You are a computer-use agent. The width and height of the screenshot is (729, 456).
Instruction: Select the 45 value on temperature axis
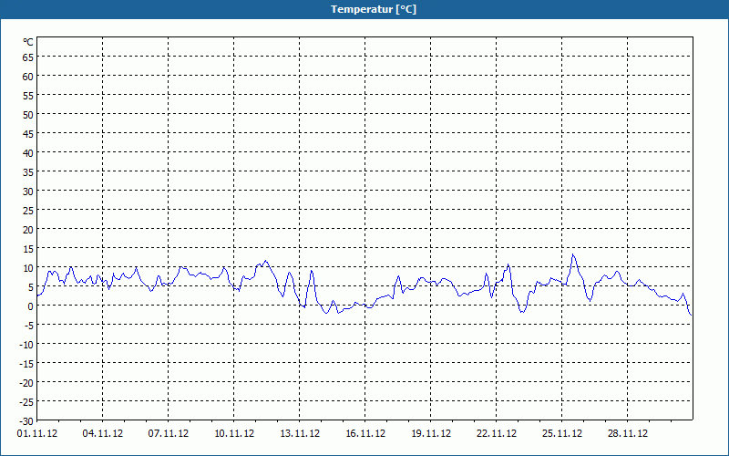point(28,134)
